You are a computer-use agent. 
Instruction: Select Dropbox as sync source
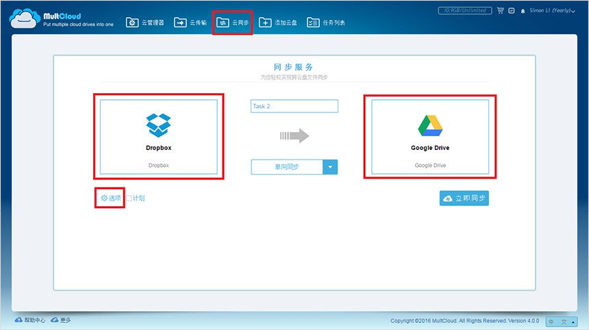coord(158,137)
